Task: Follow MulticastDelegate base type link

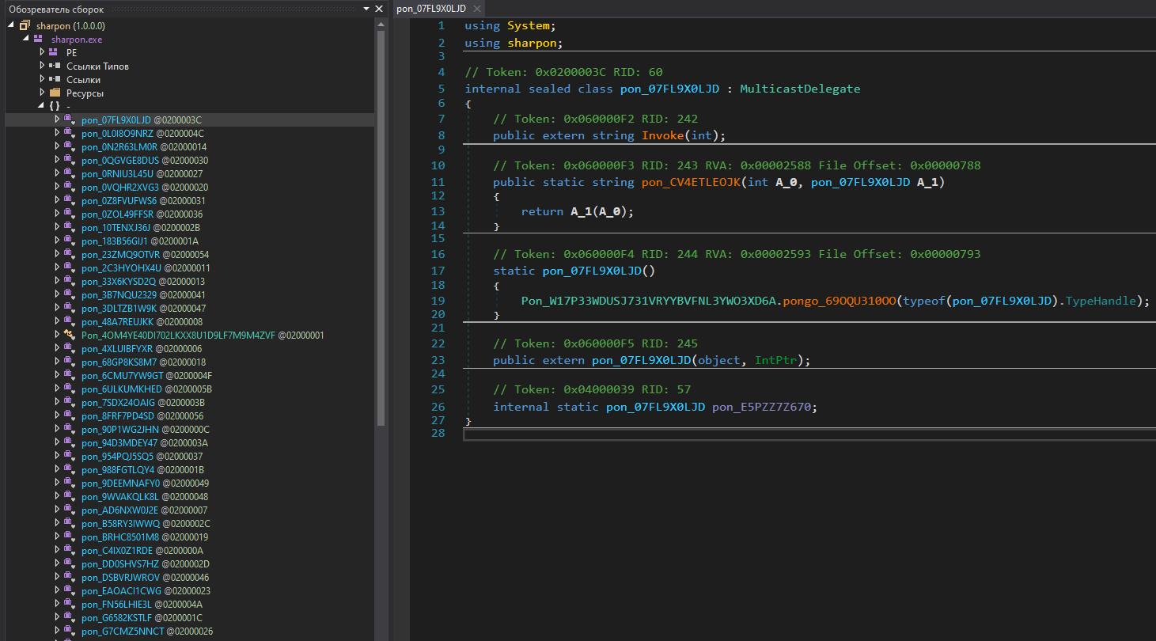Action: tap(799, 89)
